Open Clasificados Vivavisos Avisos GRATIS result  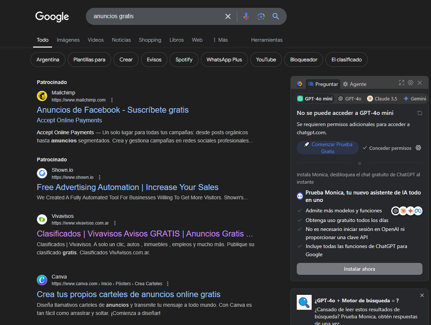(x=145, y=234)
